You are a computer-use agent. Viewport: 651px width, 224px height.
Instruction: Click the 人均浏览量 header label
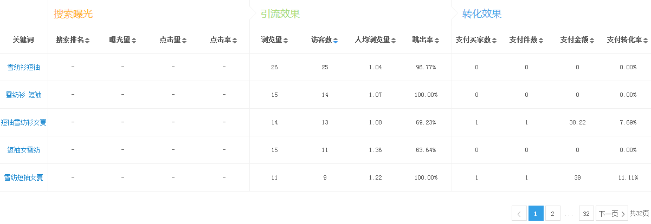click(373, 40)
